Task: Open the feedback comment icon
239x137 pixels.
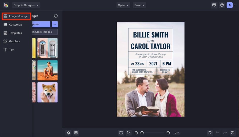Action: click(x=214, y=5)
